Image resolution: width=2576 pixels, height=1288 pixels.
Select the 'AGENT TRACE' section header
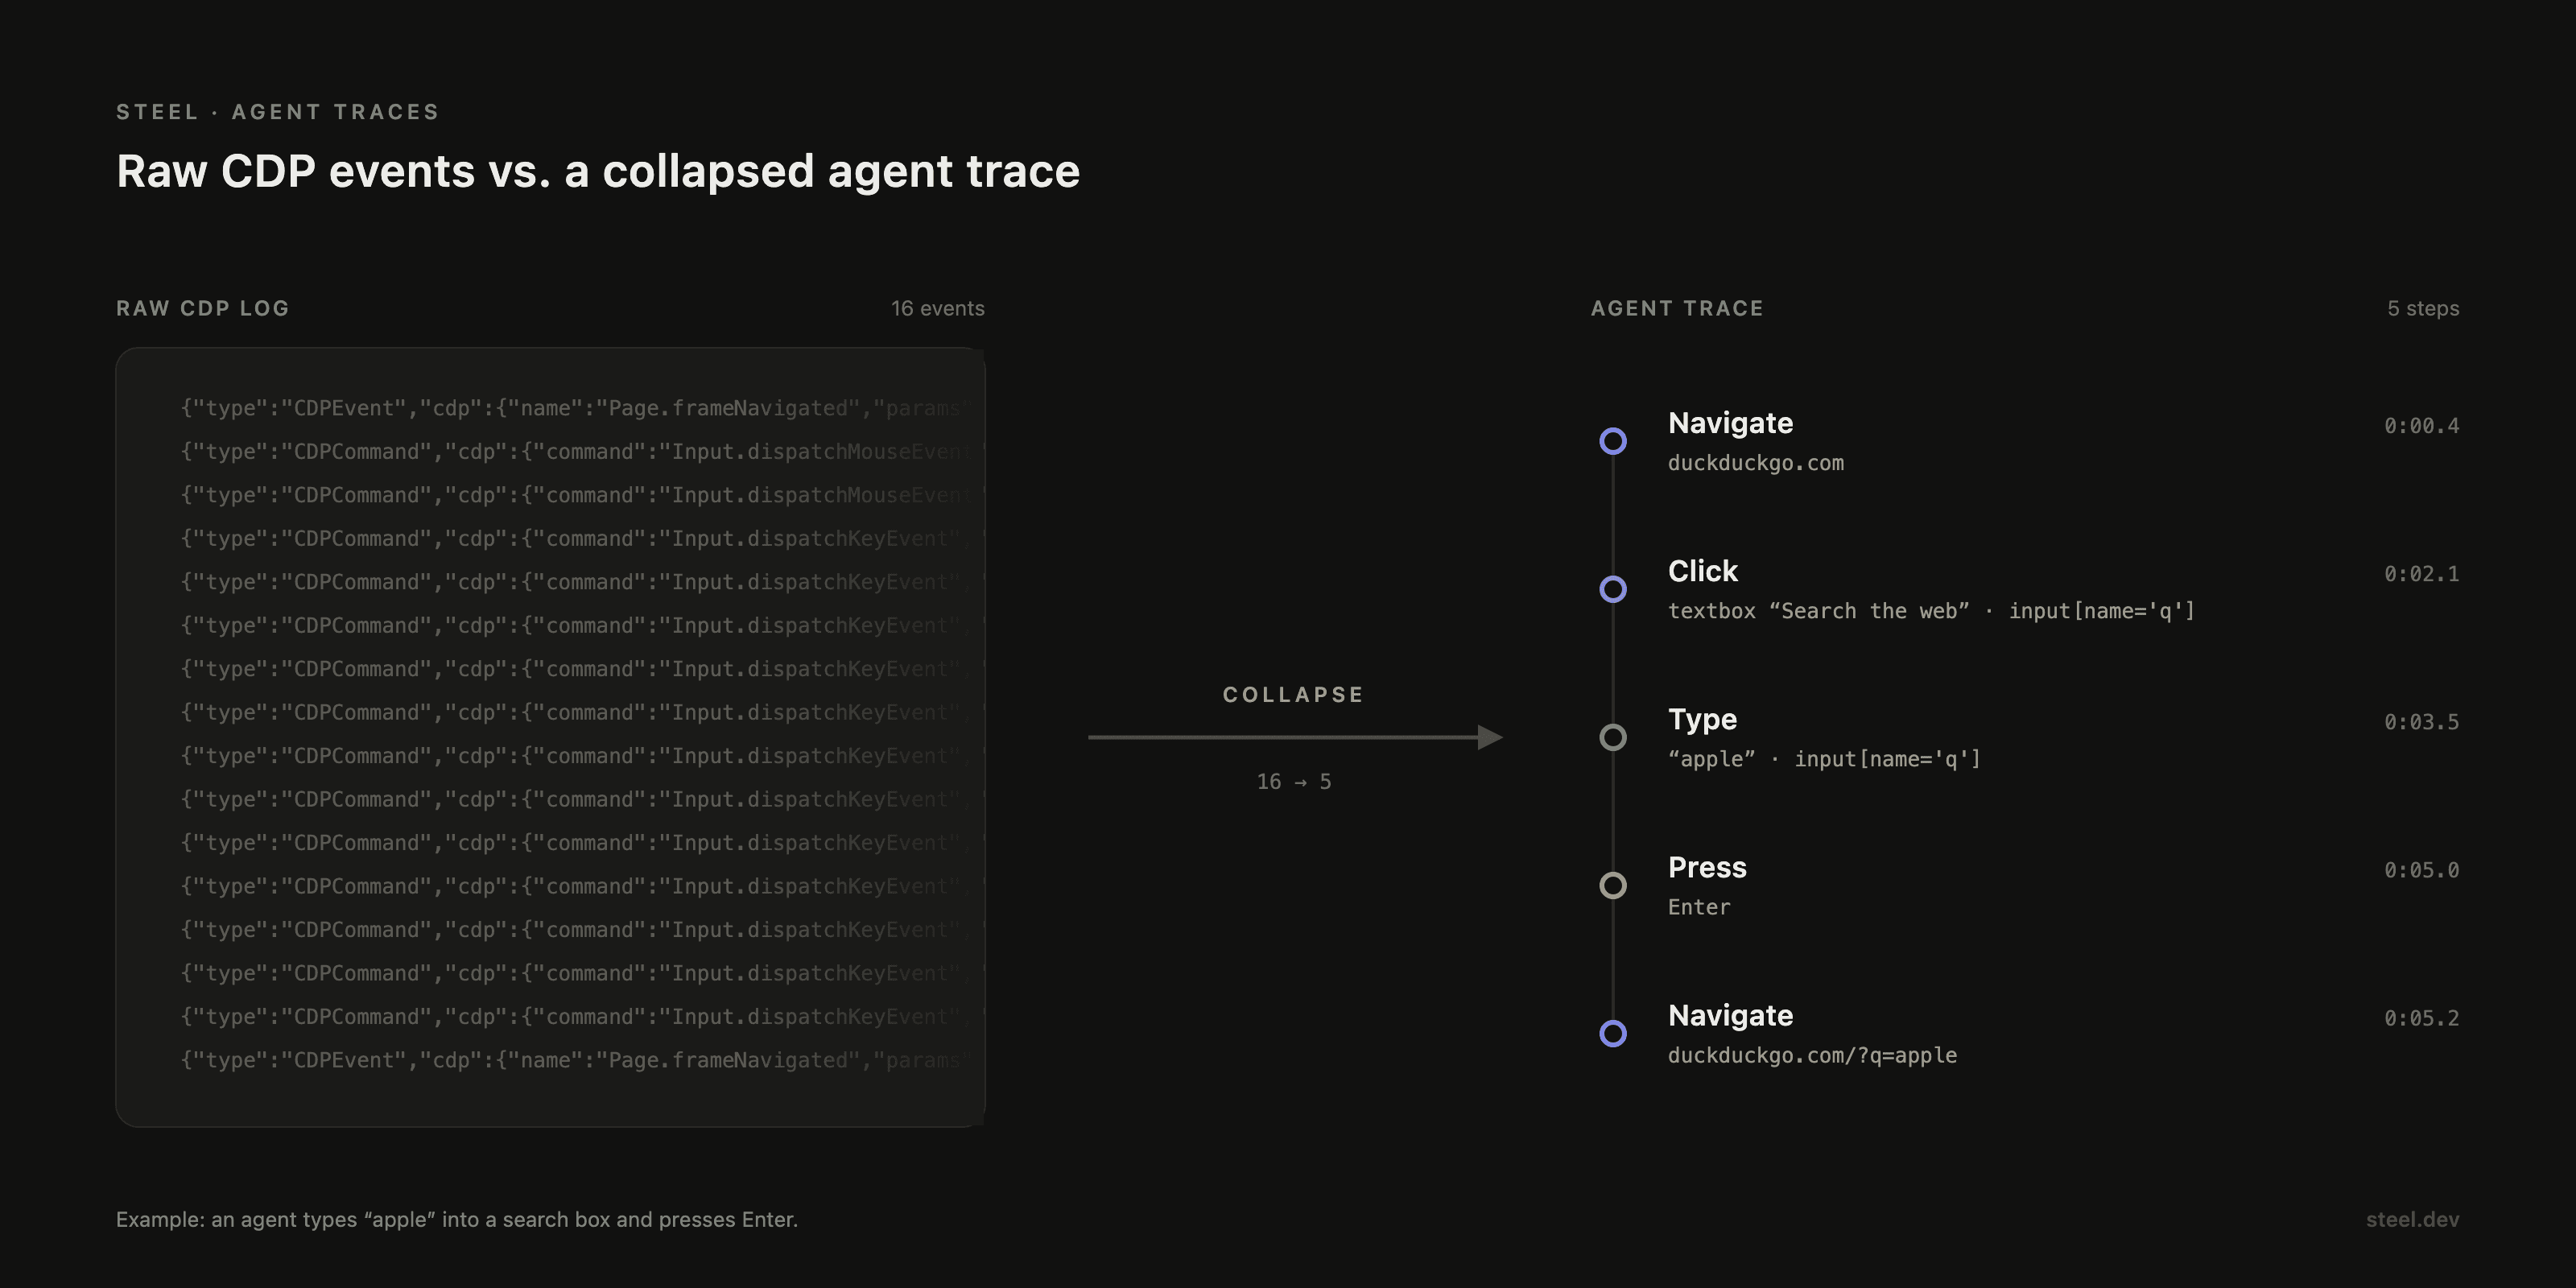click(x=1677, y=308)
